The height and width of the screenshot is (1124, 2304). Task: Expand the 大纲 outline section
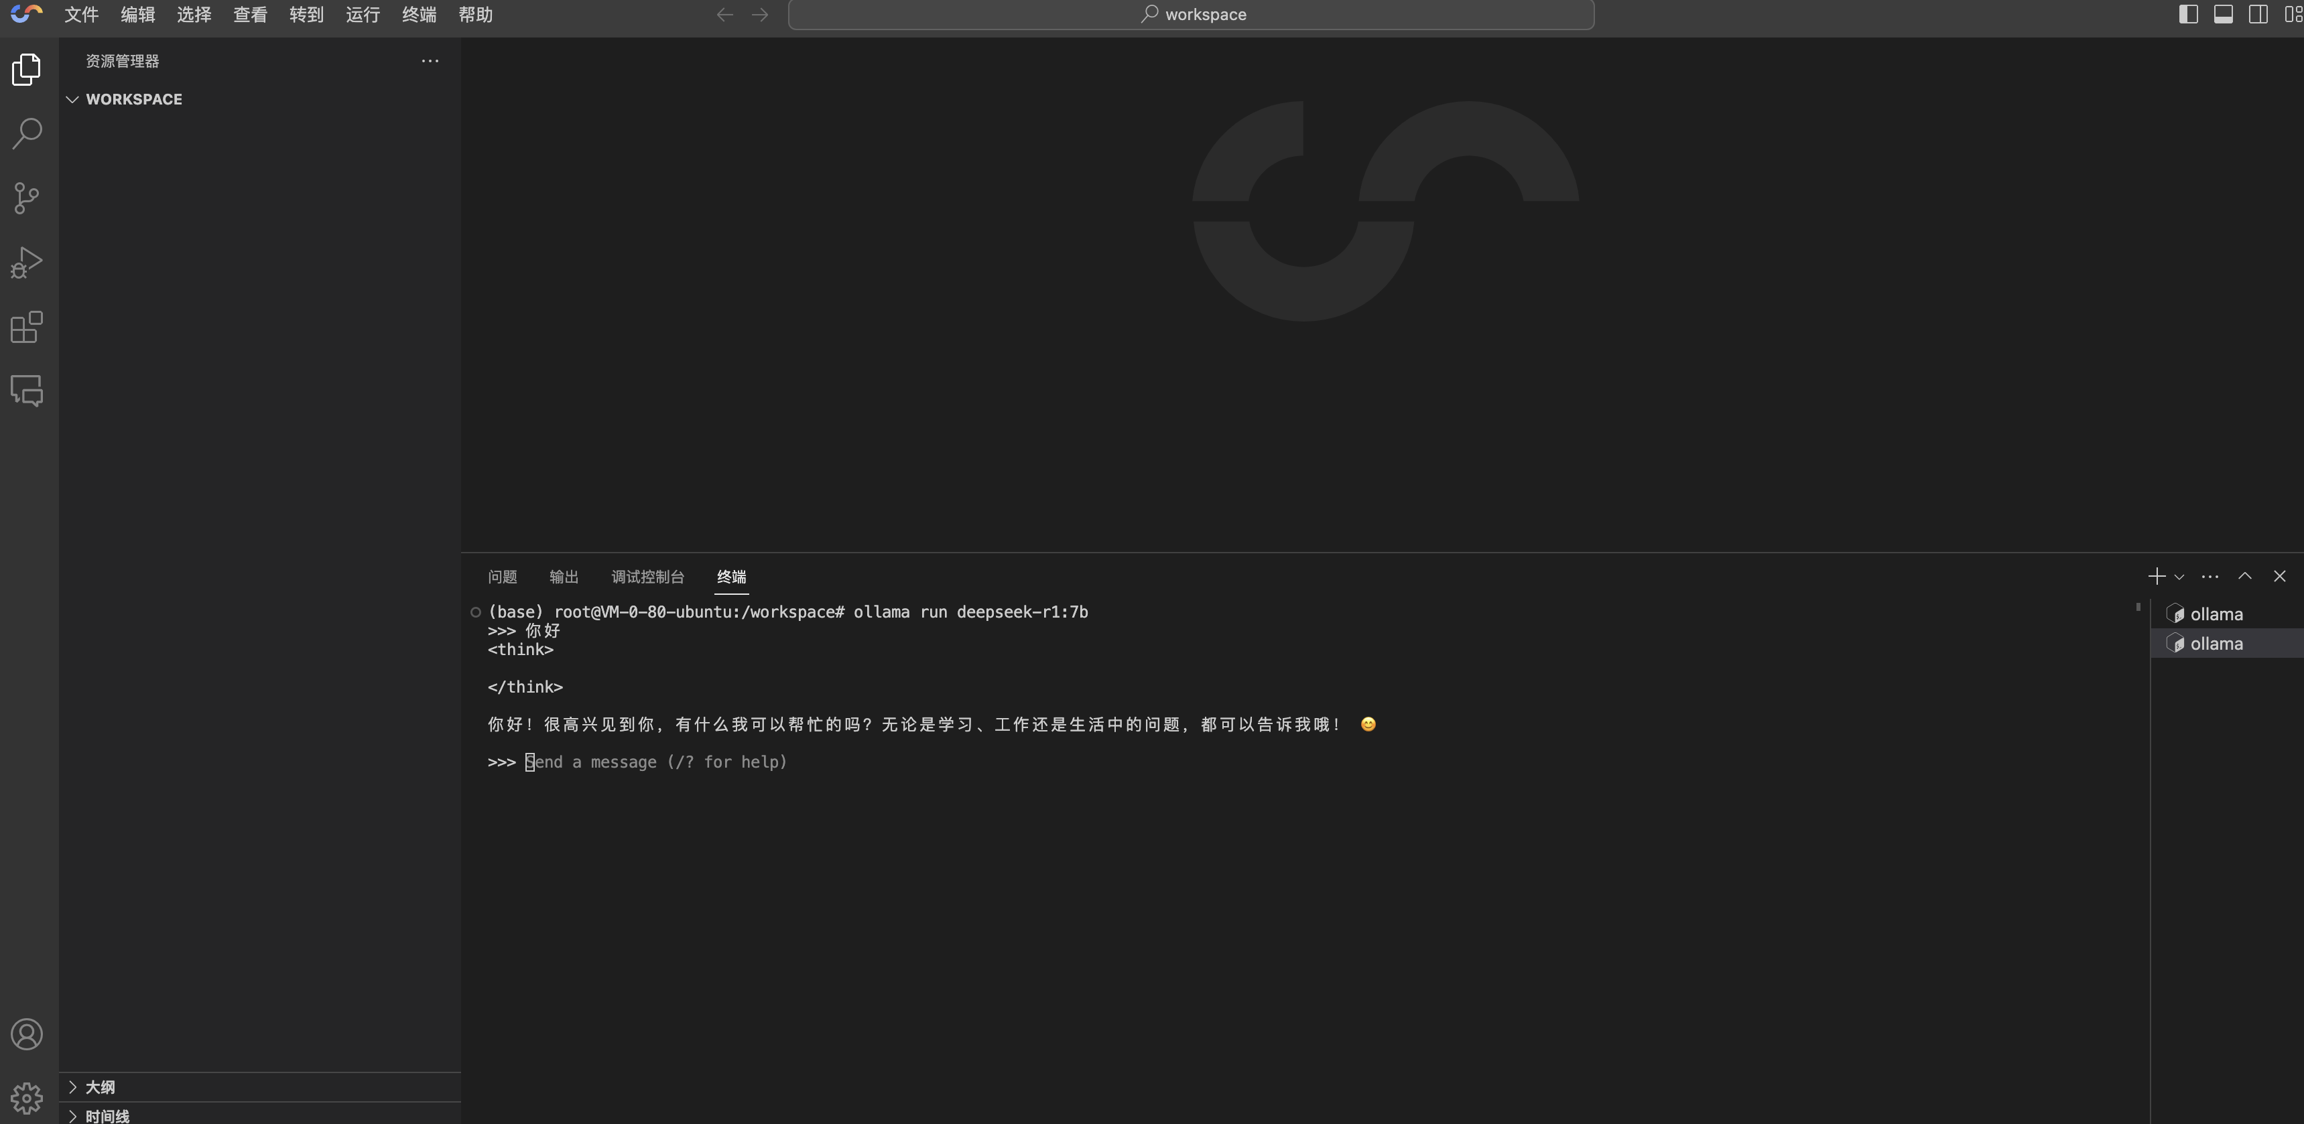coord(260,1086)
